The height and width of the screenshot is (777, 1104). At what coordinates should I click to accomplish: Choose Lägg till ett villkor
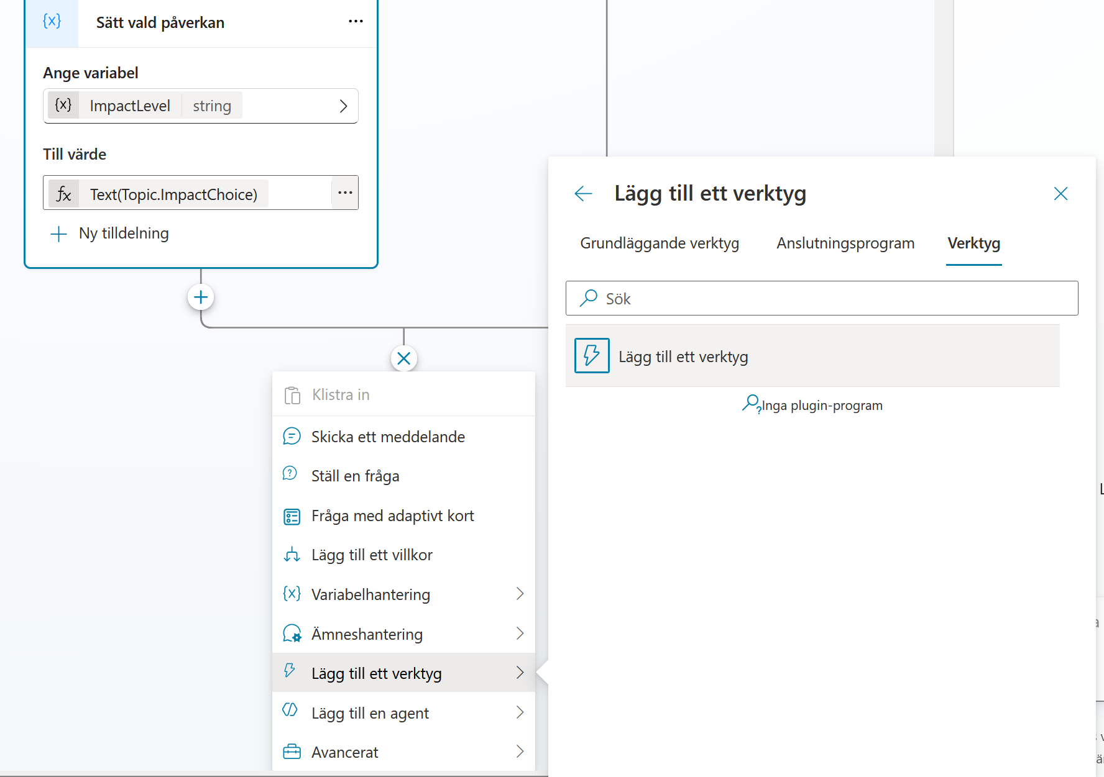pyautogui.click(x=403, y=555)
